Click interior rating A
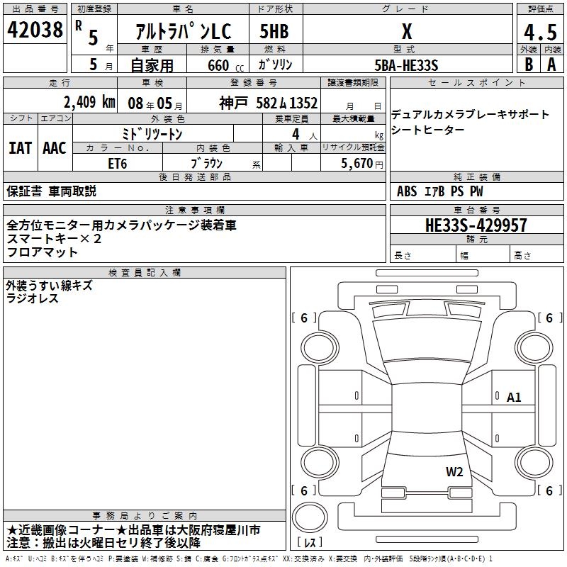 [551, 64]
